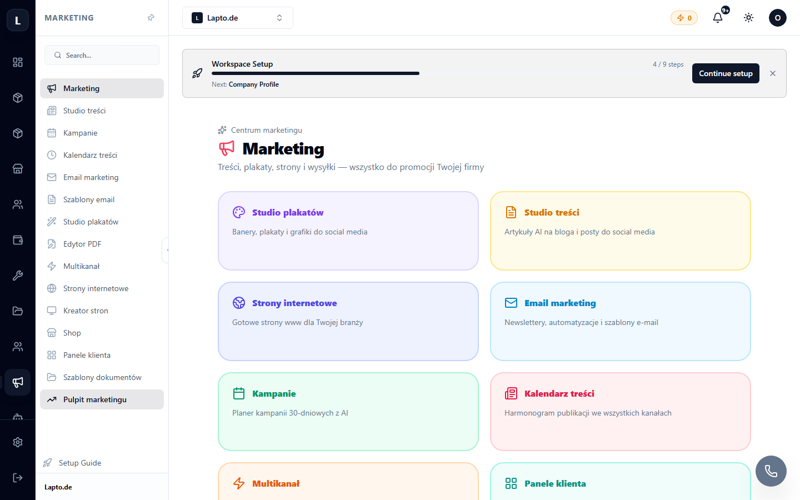Open the settings gear in left rail
800x500 pixels.
pyautogui.click(x=18, y=442)
